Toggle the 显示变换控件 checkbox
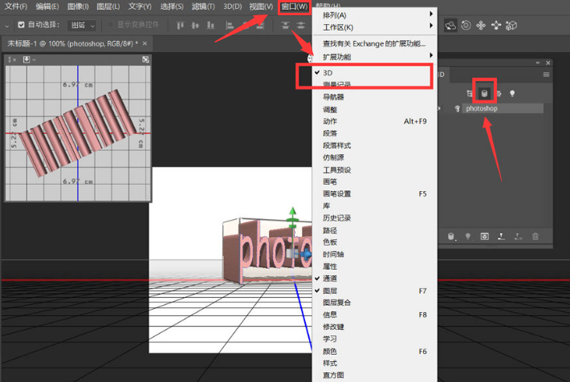This screenshot has width=570, height=382. coord(111,25)
